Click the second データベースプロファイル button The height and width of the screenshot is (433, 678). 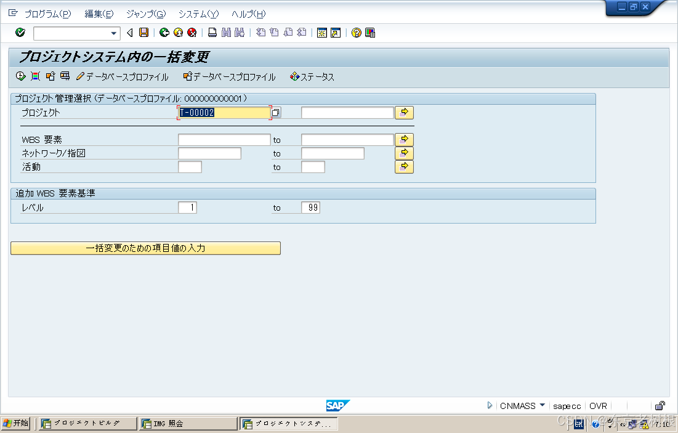(x=230, y=76)
